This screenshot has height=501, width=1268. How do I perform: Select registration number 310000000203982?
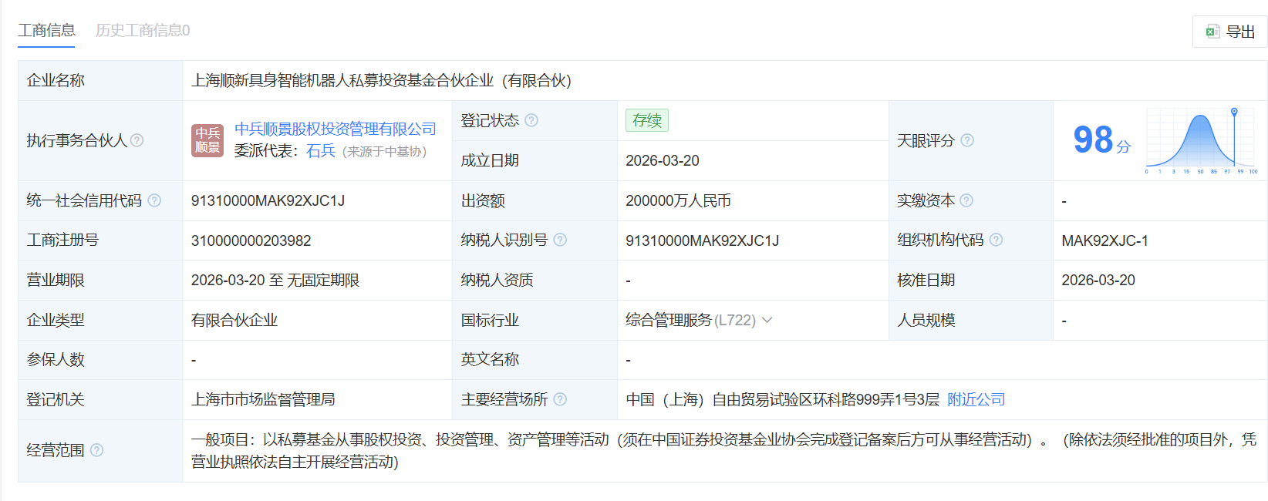251,240
